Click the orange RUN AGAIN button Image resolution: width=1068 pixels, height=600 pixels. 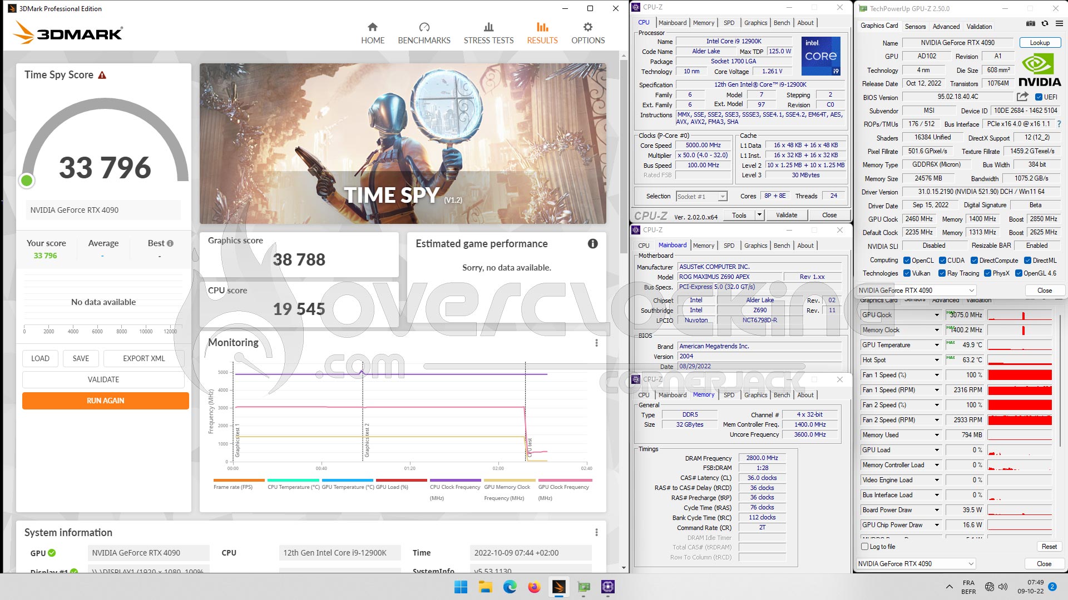105,401
